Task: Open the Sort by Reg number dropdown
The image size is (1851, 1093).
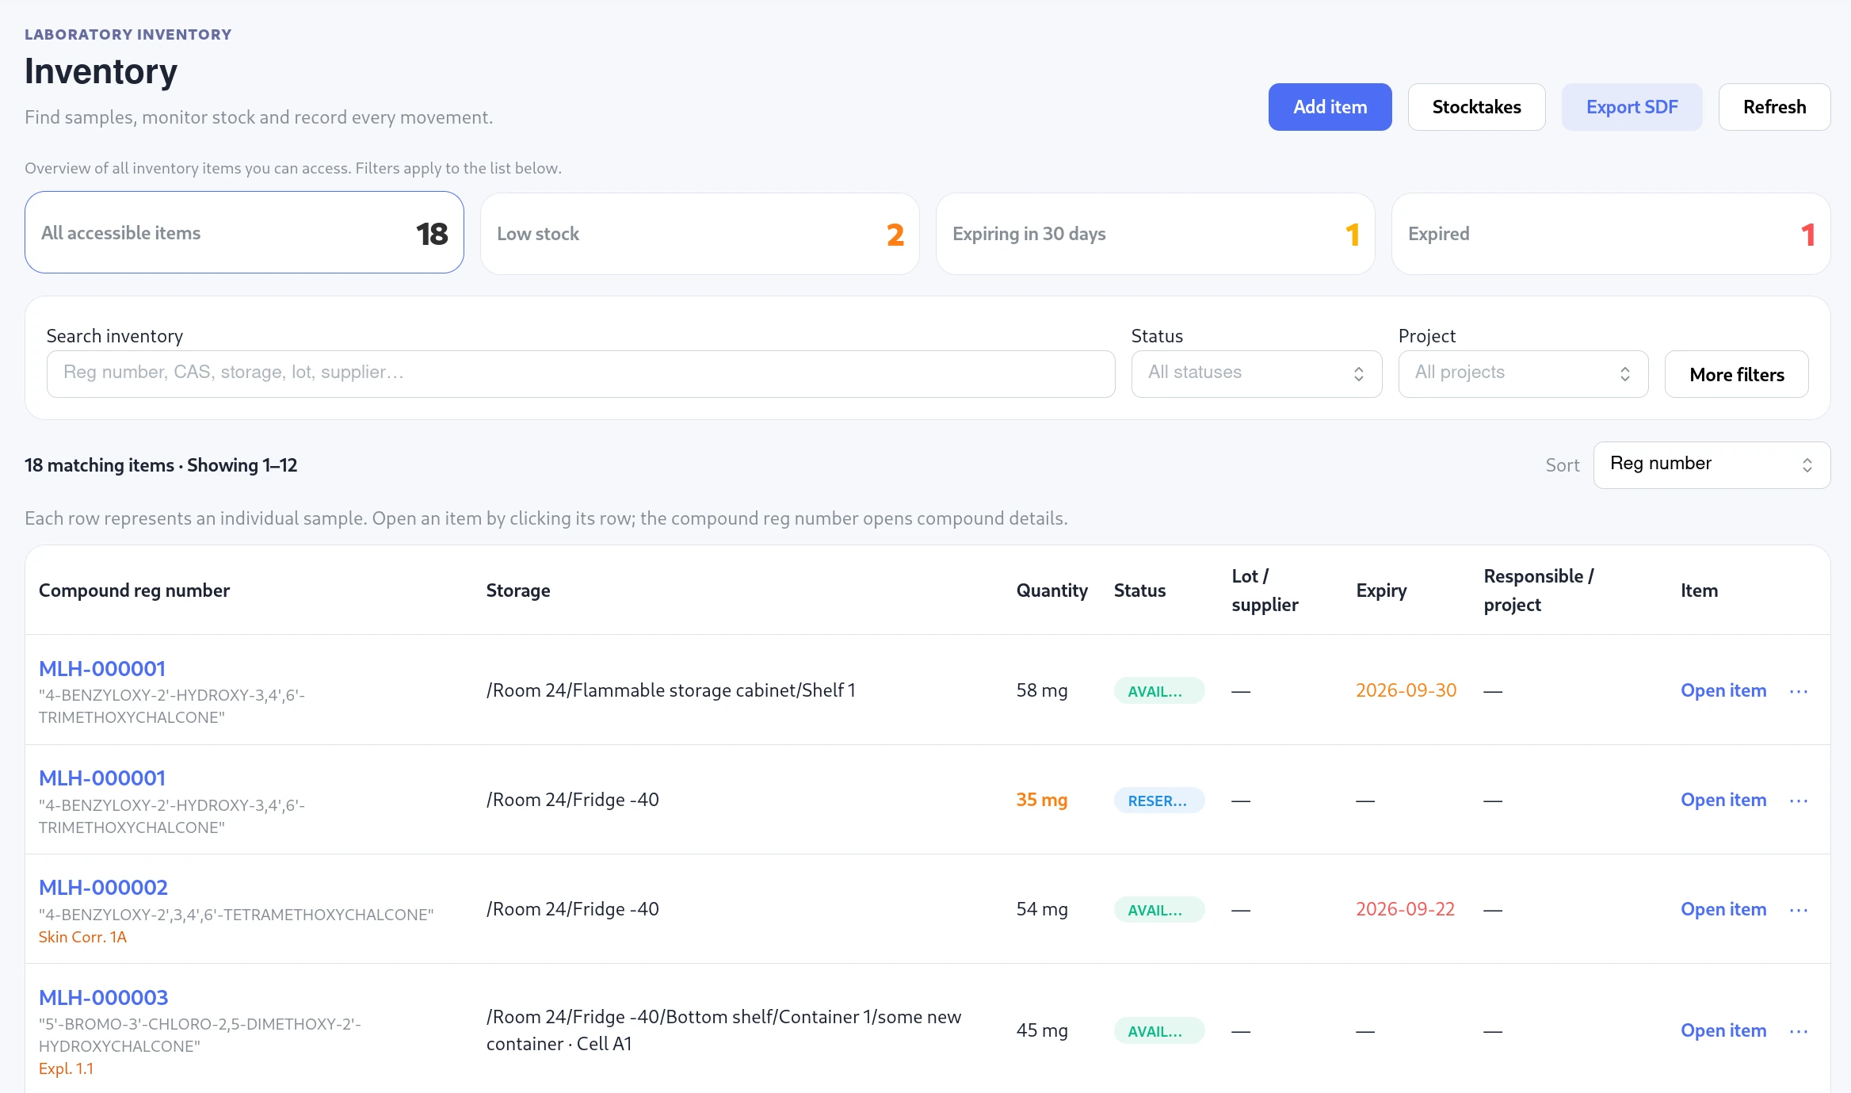Action: coord(1712,464)
